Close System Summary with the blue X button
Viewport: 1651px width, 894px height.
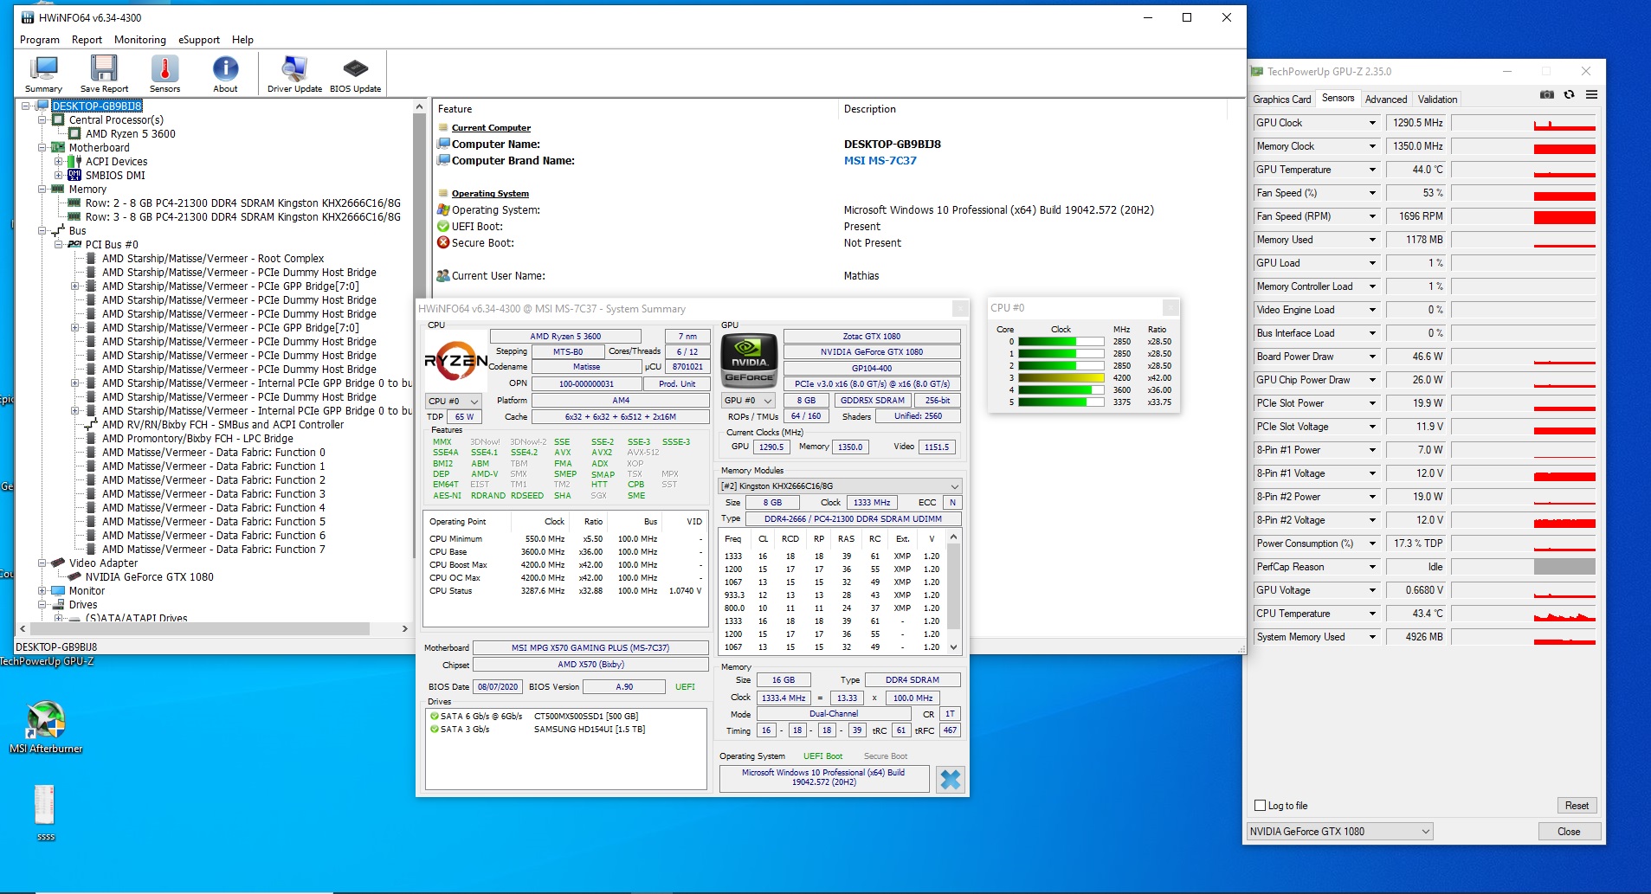tap(950, 780)
